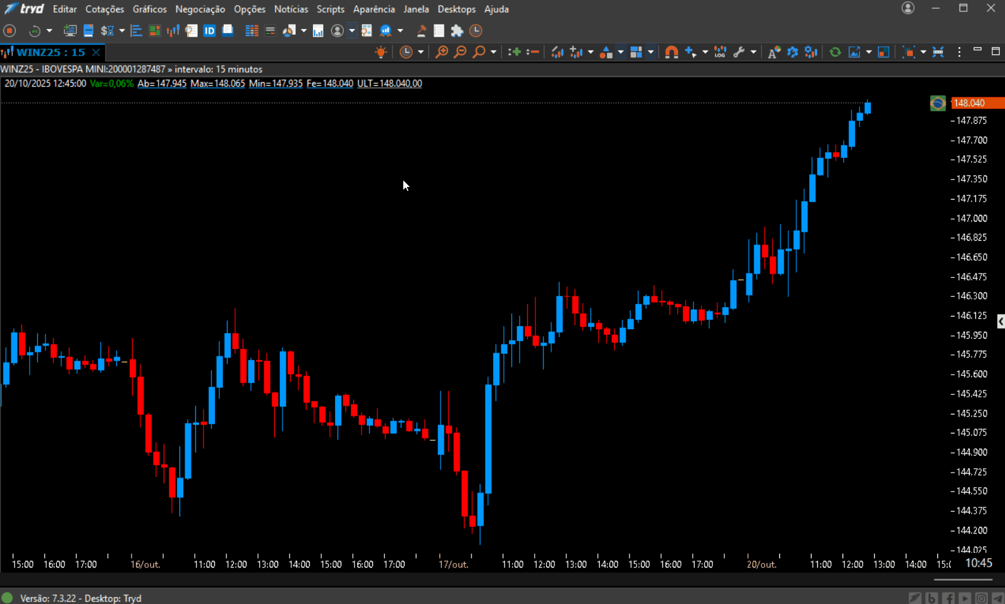Image resolution: width=1005 pixels, height=604 pixels.
Task: Close the WINZ25 : 15 tab
Action: (x=96, y=52)
